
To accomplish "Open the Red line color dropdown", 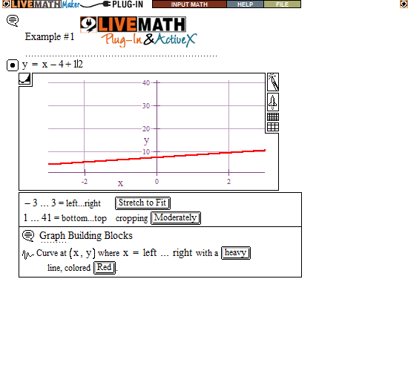I will pos(105,268).
